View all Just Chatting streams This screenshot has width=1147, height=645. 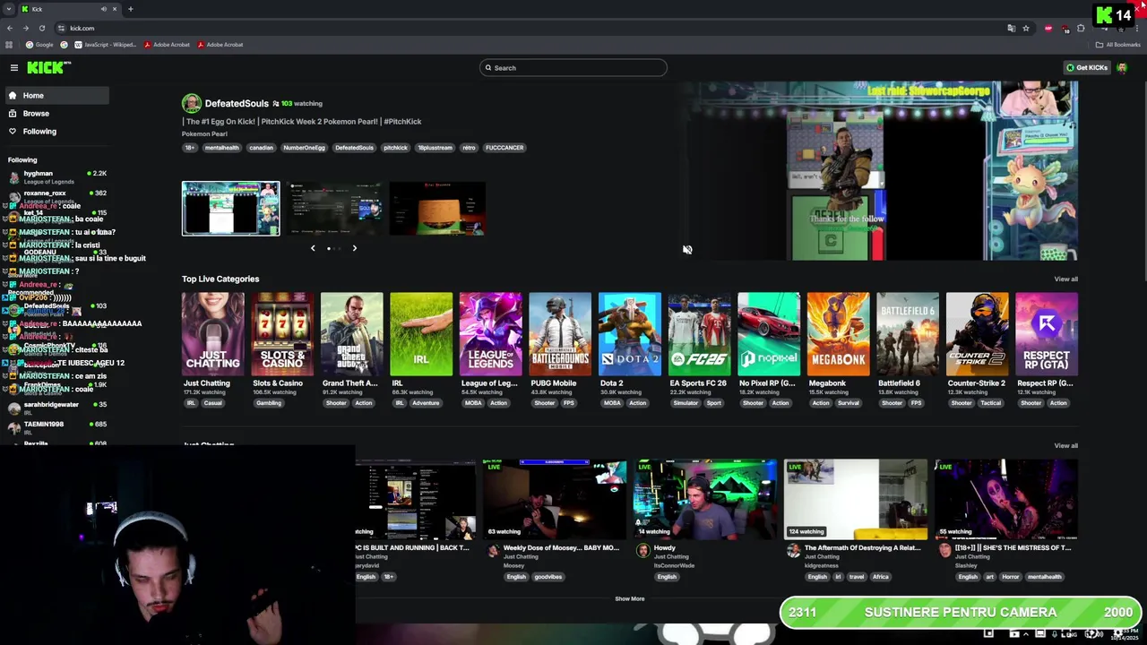click(x=1065, y=445)
